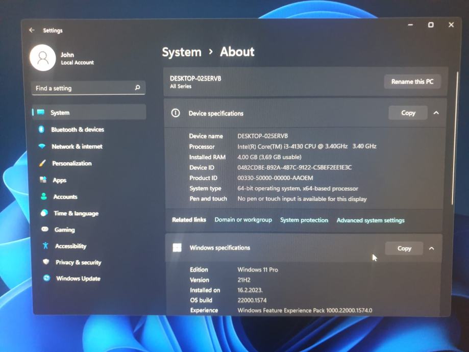This screenshot has width=469, height=352.
Task: Click the Windows logo beside Windows specifications
Action: coord(177,247)
